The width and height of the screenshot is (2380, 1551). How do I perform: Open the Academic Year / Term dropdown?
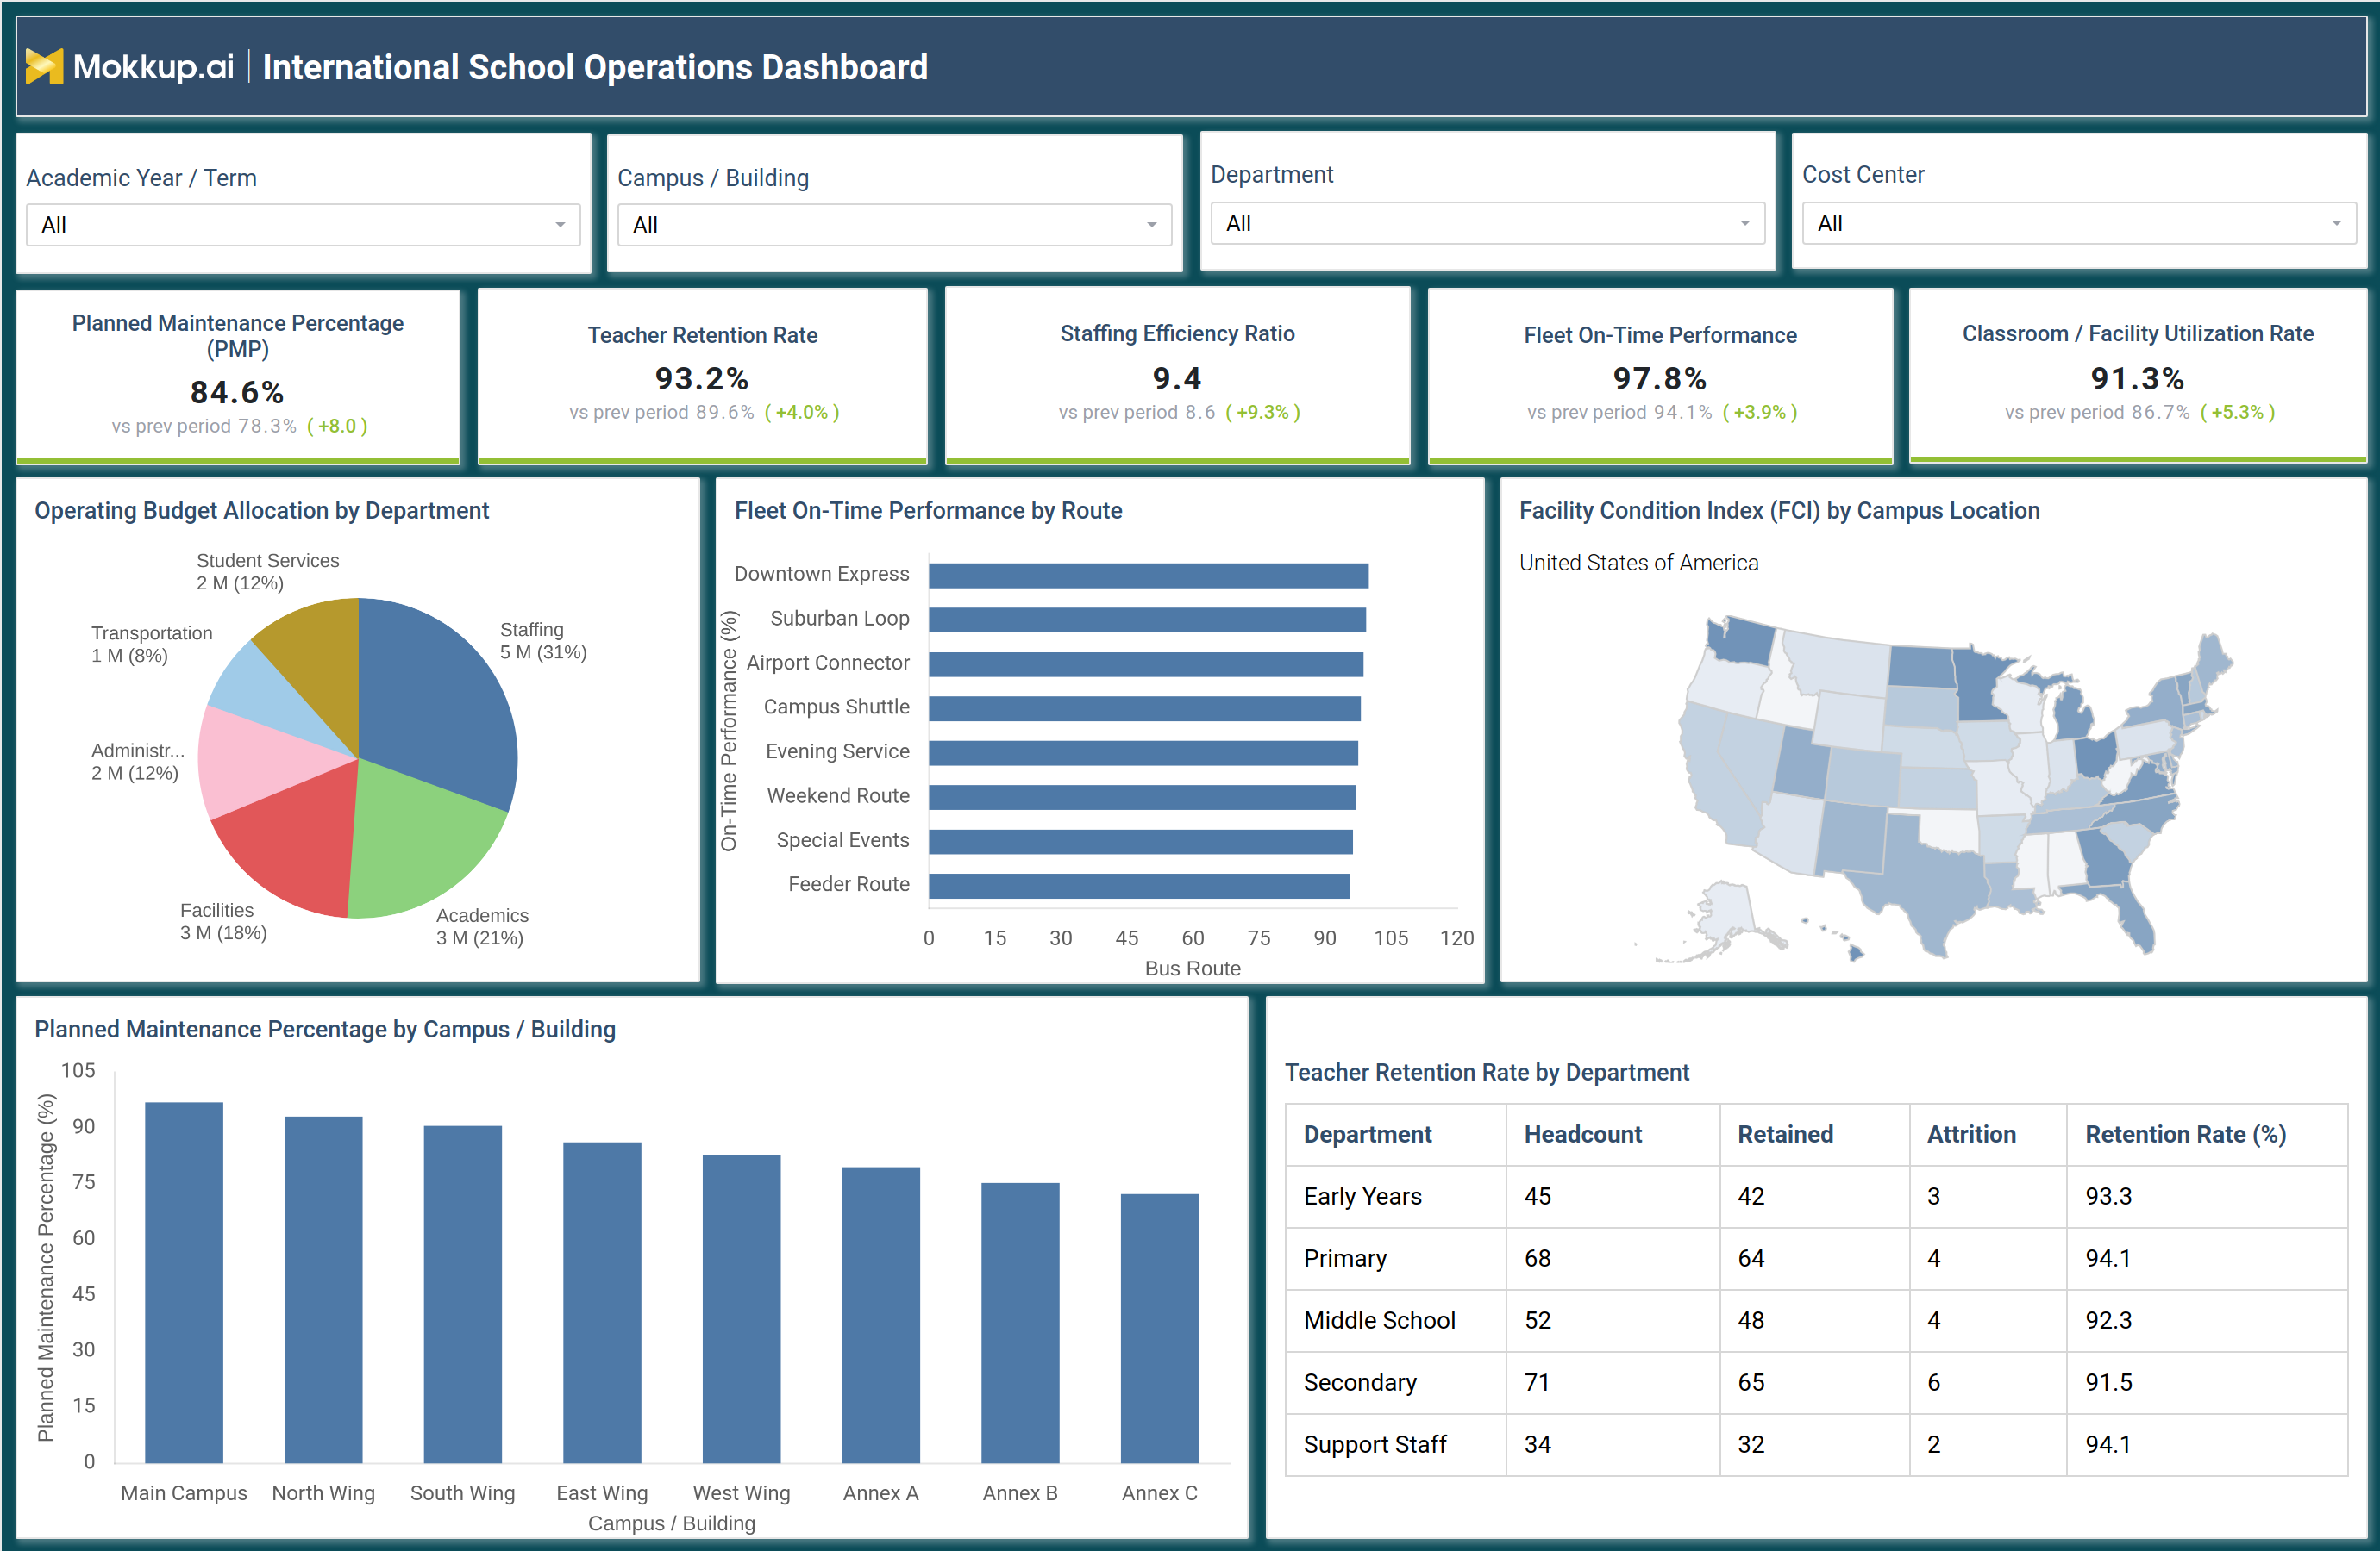tap(303, 225)
